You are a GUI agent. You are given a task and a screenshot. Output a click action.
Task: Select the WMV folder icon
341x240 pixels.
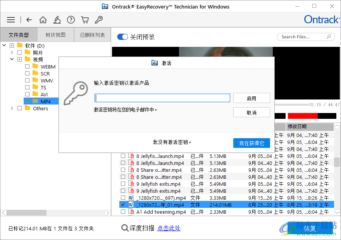pyautogui.click(x=35, y=80)
